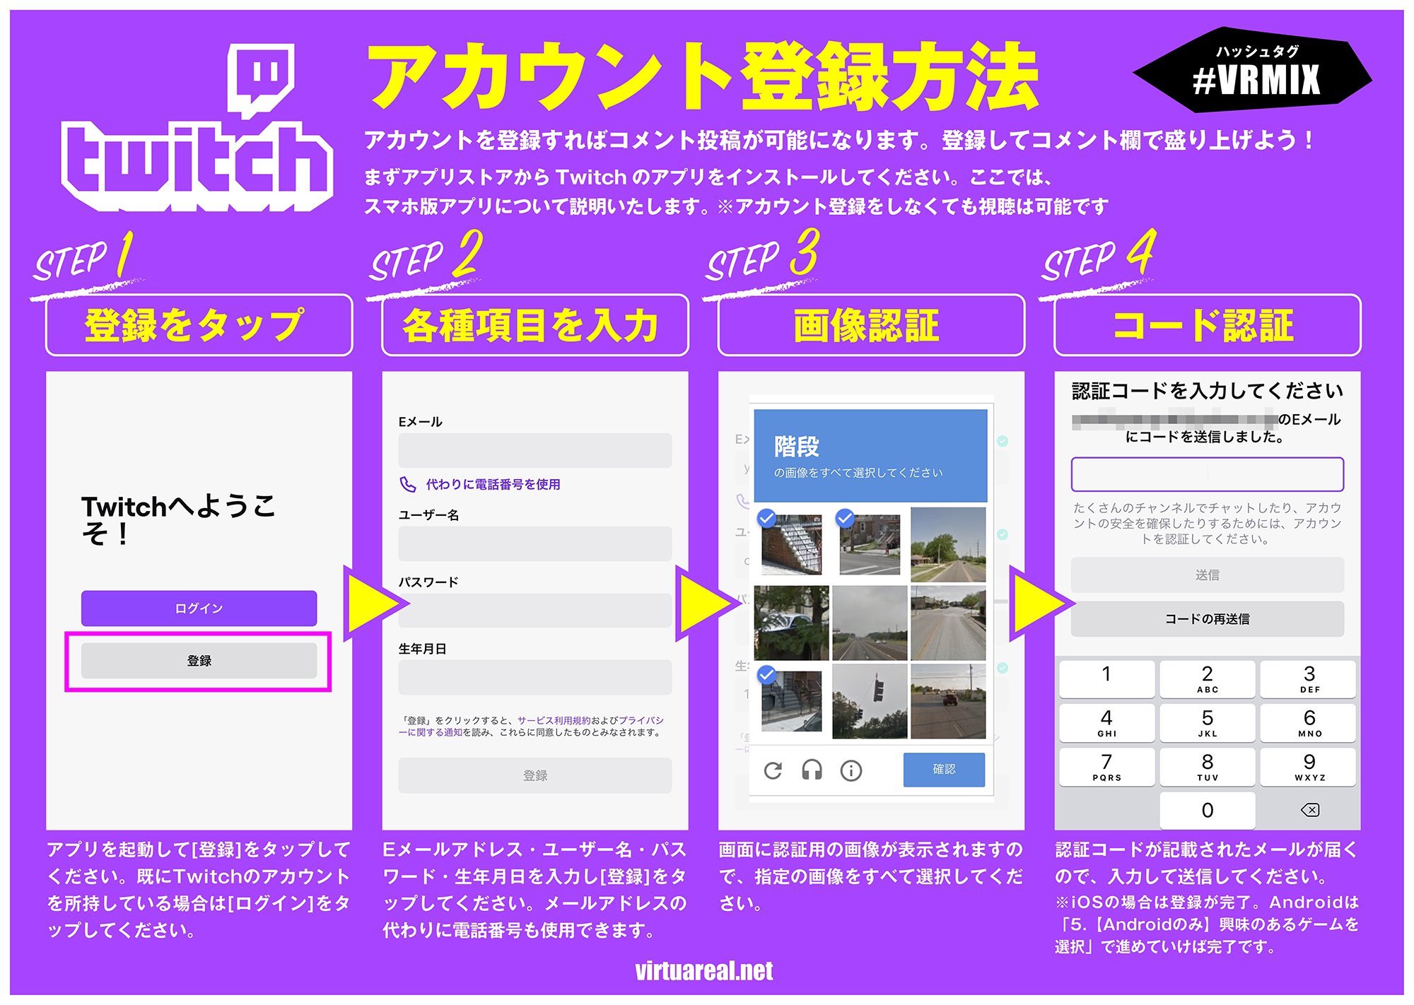Image resolution: width=1414 pixels, height=1005 pixels.
Task: Click the 生年月日 input field
Action: pyautogui.click(x=534, y=677)
